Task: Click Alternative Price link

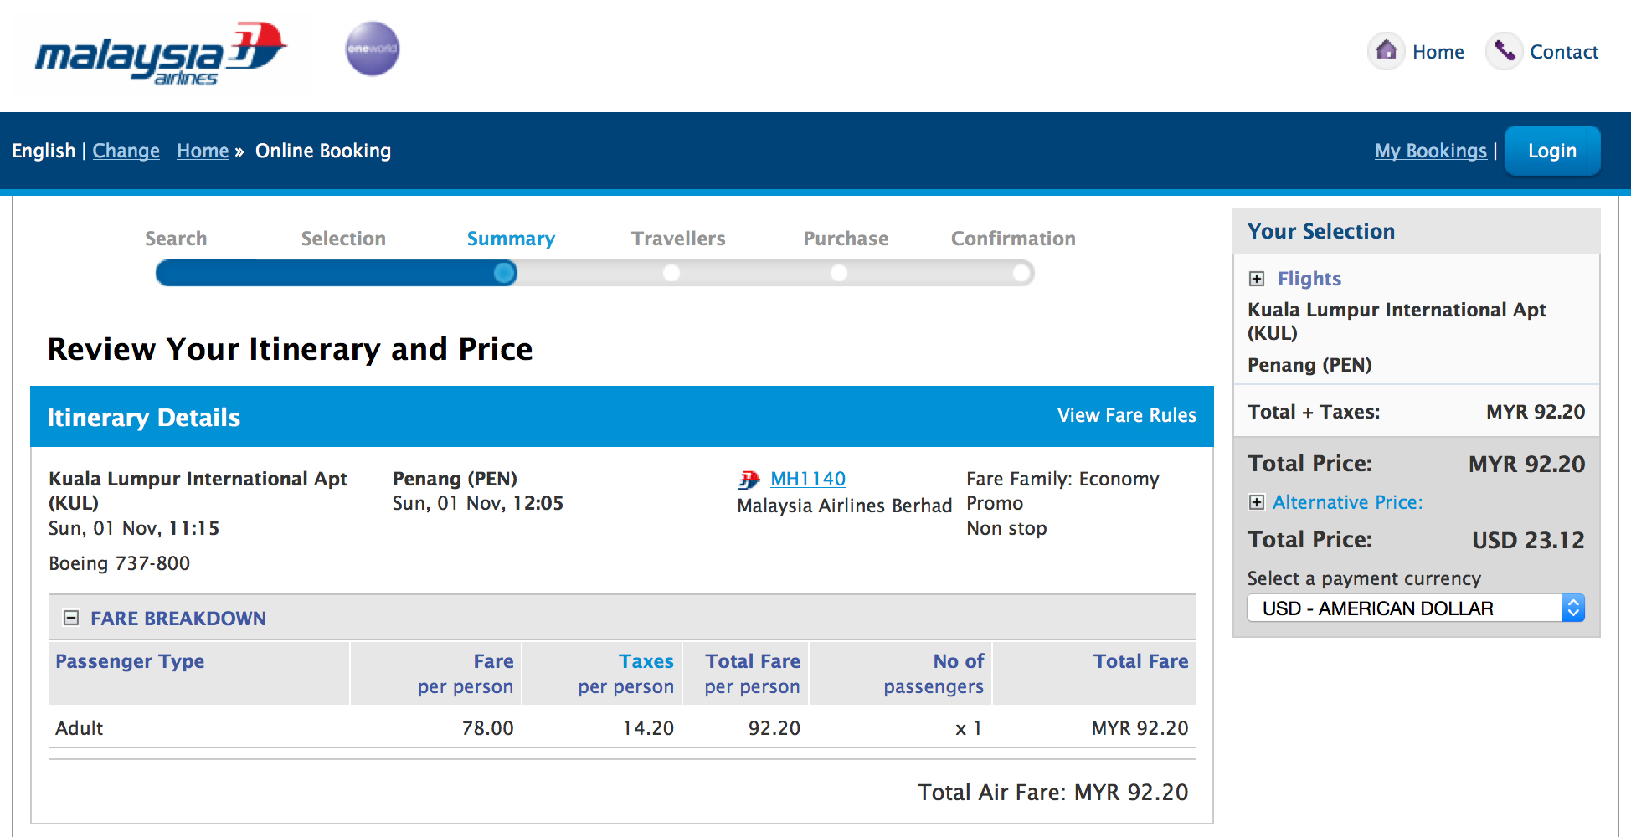Action: pyautogui.click(x=1348, y=502)
